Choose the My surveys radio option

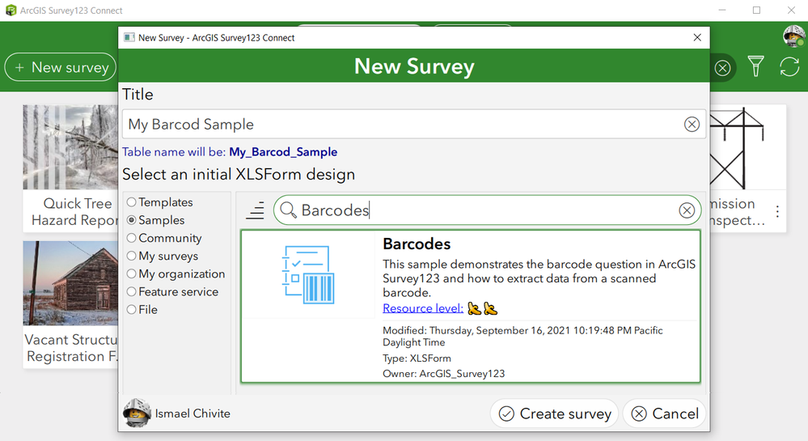point(132,256)
